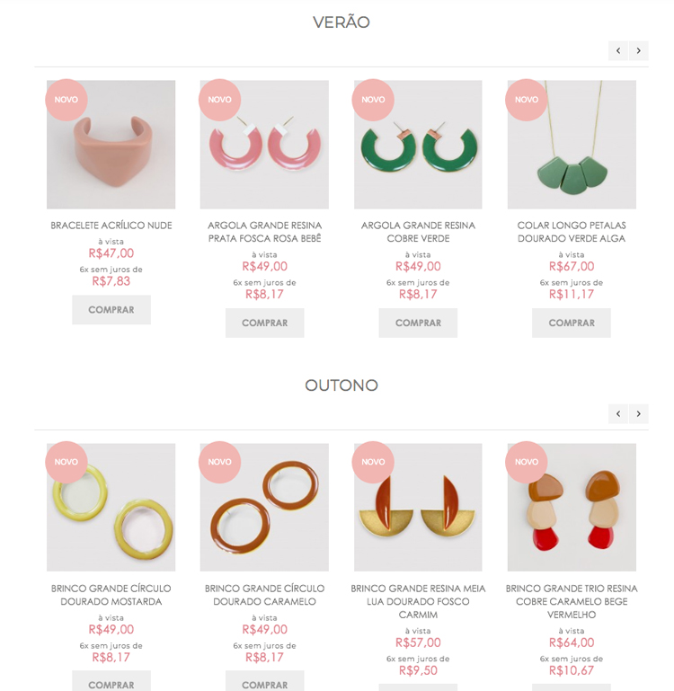
Task: Open Brinco Grande Trio Resina title link
Action: pos(572,601)
